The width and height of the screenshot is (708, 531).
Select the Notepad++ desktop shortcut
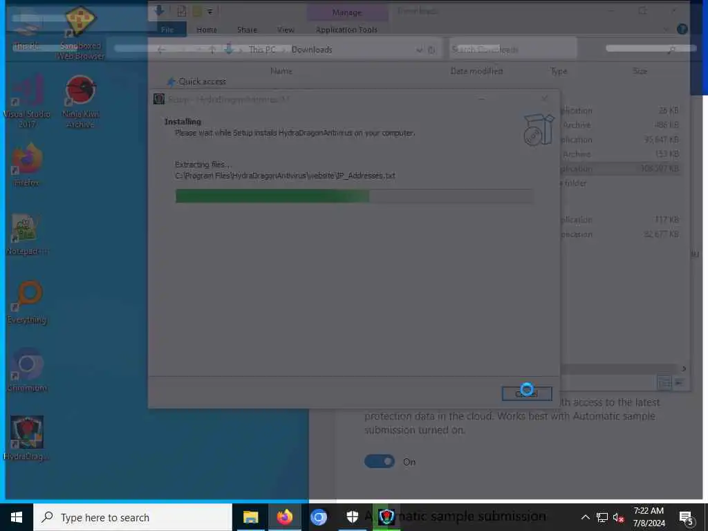tap(27, 234)
